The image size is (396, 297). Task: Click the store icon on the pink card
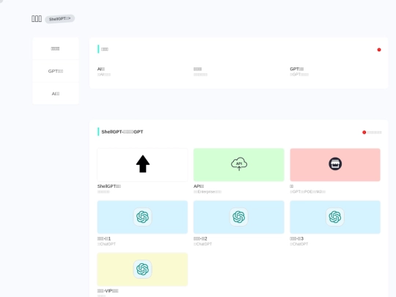[335, 164]
